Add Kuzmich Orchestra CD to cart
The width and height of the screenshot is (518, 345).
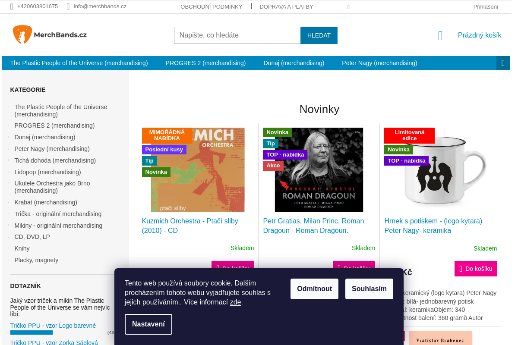[233, 264]
